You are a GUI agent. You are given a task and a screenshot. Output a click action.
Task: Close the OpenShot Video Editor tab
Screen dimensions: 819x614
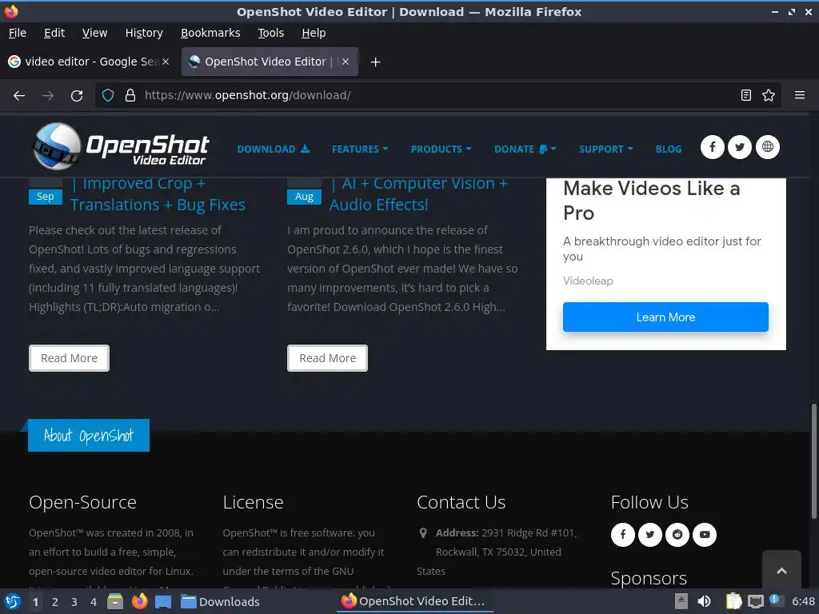346,62
